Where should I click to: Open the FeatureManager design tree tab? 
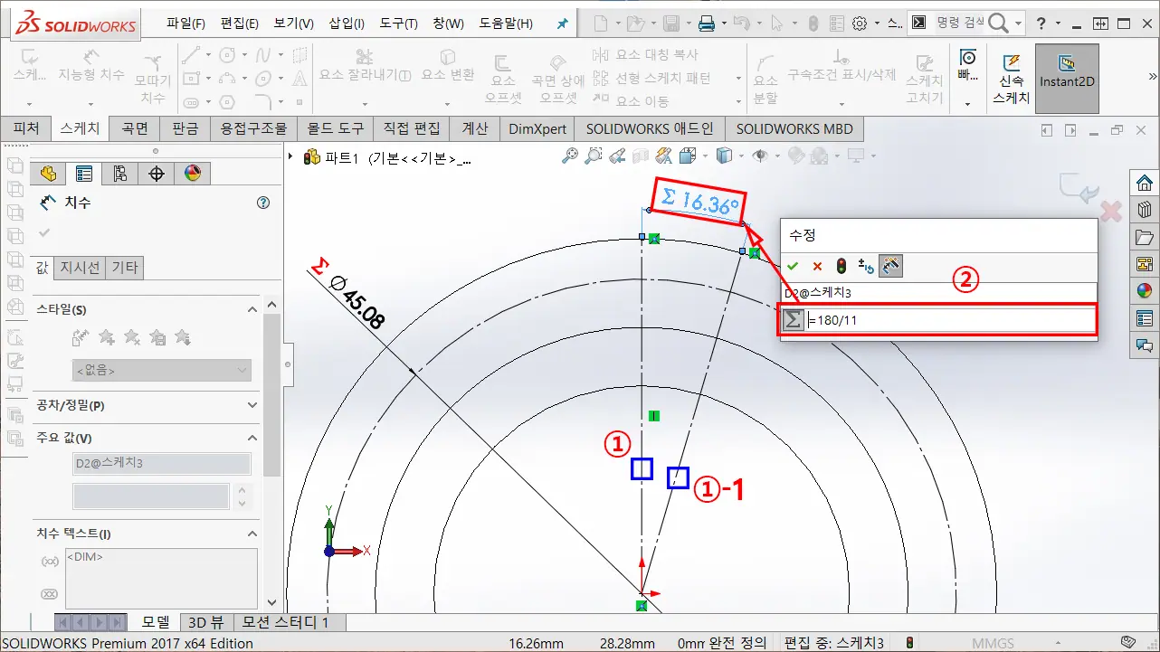click(48, 174)
